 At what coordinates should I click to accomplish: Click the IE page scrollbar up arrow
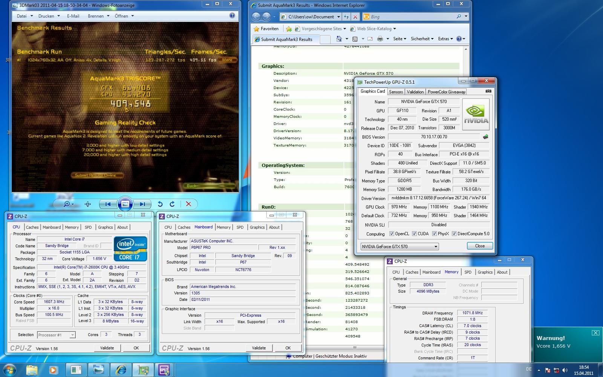click(x=466, y=49)
